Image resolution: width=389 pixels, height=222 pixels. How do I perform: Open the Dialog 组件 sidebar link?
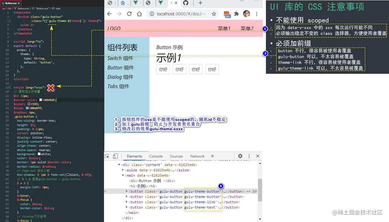point(120,77)
